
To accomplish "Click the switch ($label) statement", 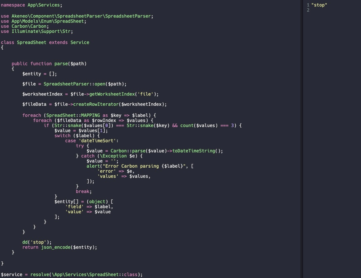I will coord(77,136).
